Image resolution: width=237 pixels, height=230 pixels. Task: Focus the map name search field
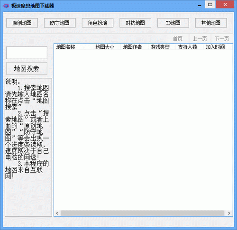pyautogui.click(x=27, y=53)
